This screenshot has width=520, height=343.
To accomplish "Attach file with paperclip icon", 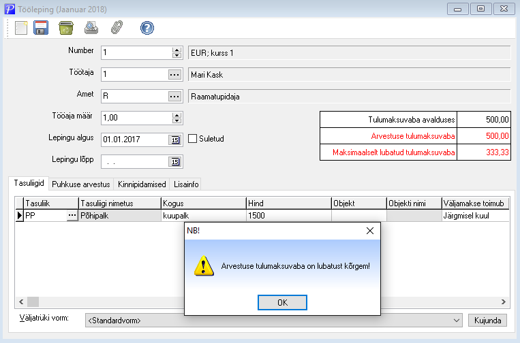I will pyautogui.click(x=117, y=28).
